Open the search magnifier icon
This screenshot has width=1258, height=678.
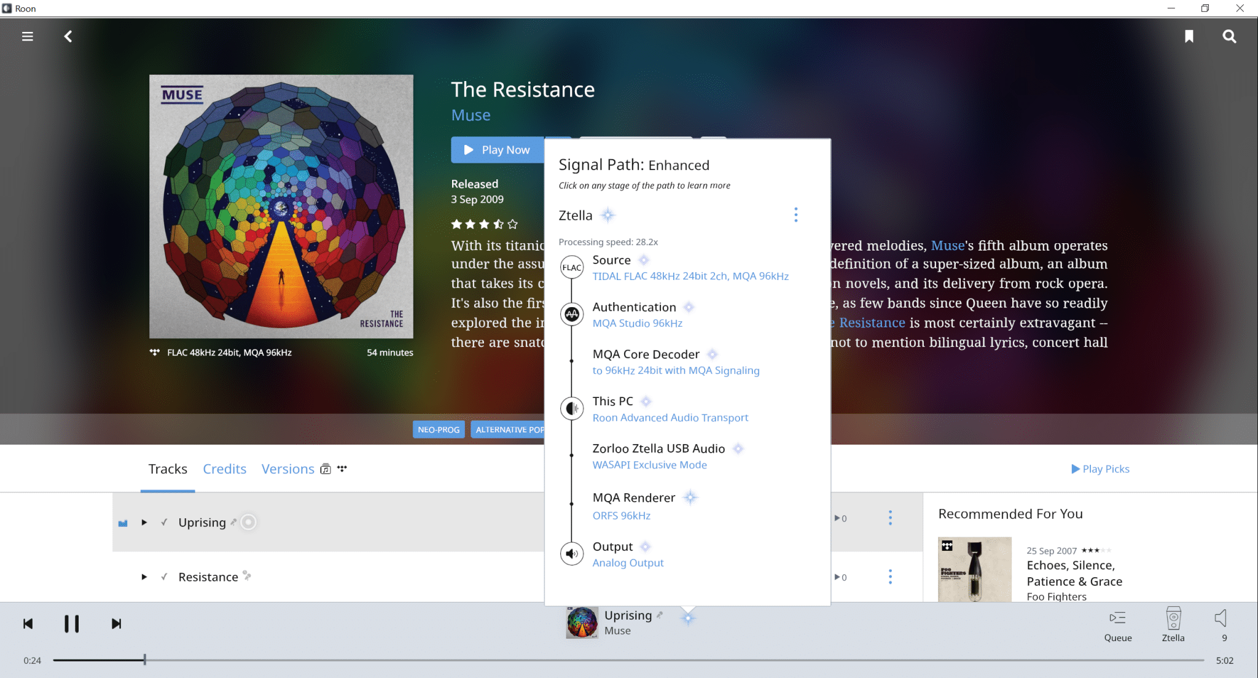pos(1229,36)
